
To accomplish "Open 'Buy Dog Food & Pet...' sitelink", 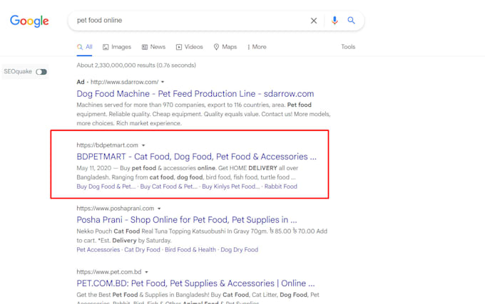I will pos(106,187).
